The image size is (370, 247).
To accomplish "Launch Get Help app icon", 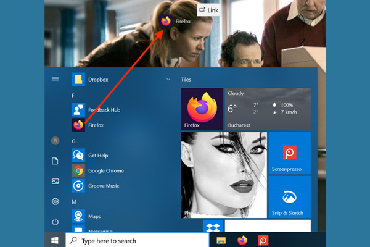I will [x=78, y=155].
